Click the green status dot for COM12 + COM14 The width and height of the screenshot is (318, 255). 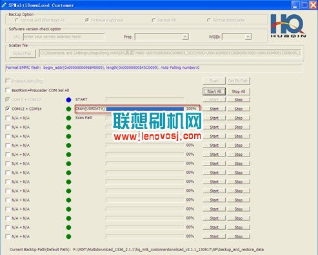[x=68, y=109]
